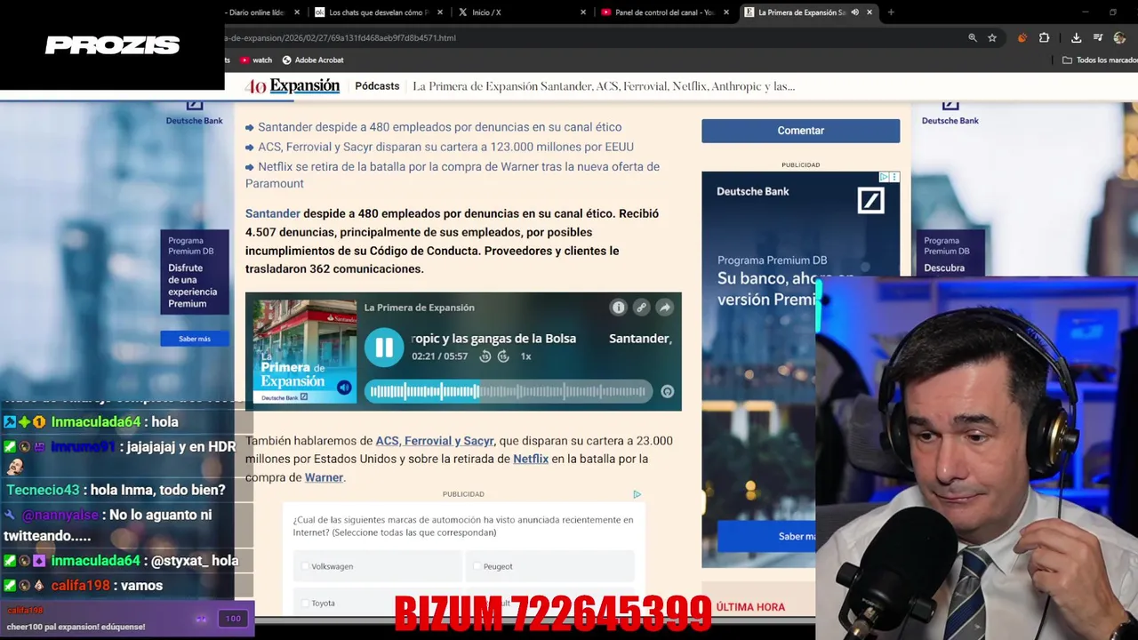Open a new browser tab
The width and height of the screenshot is (1138, 640).
tap(891, 12)
